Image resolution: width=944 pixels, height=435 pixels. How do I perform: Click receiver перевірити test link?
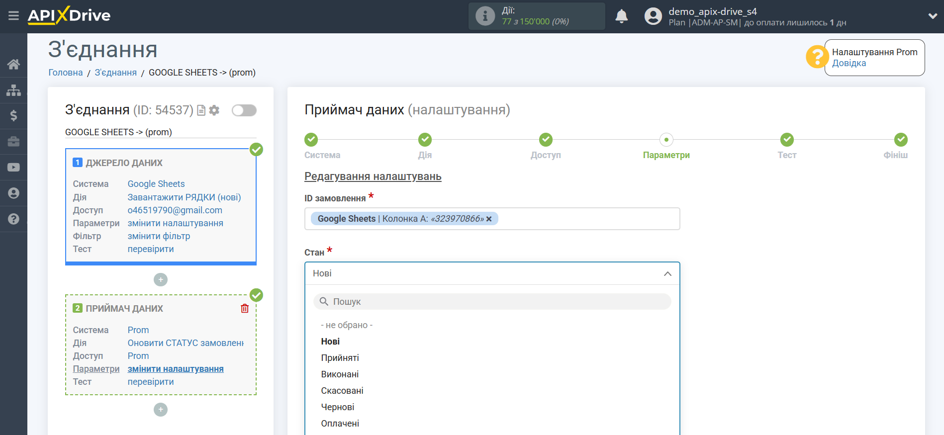(x=151, y=382)
